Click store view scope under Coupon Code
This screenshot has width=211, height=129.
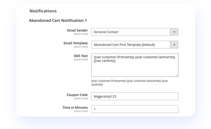click(81, 98)
